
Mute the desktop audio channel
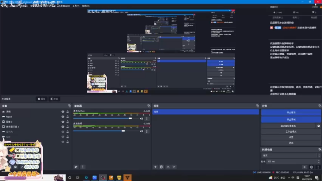click(142, 131)
